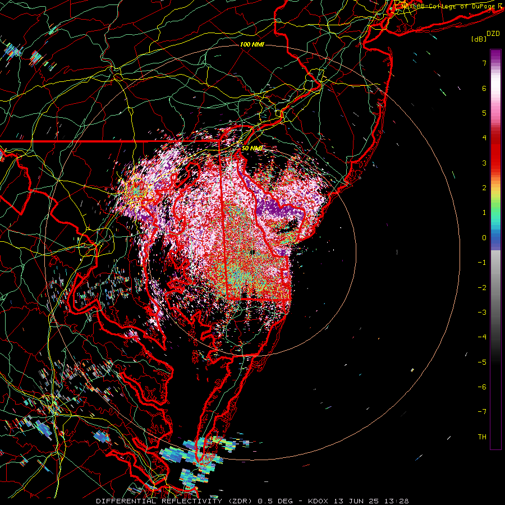Click the purple top of the color bar
The height and width of the screenshot is (505, 505).
coord(495,55)
